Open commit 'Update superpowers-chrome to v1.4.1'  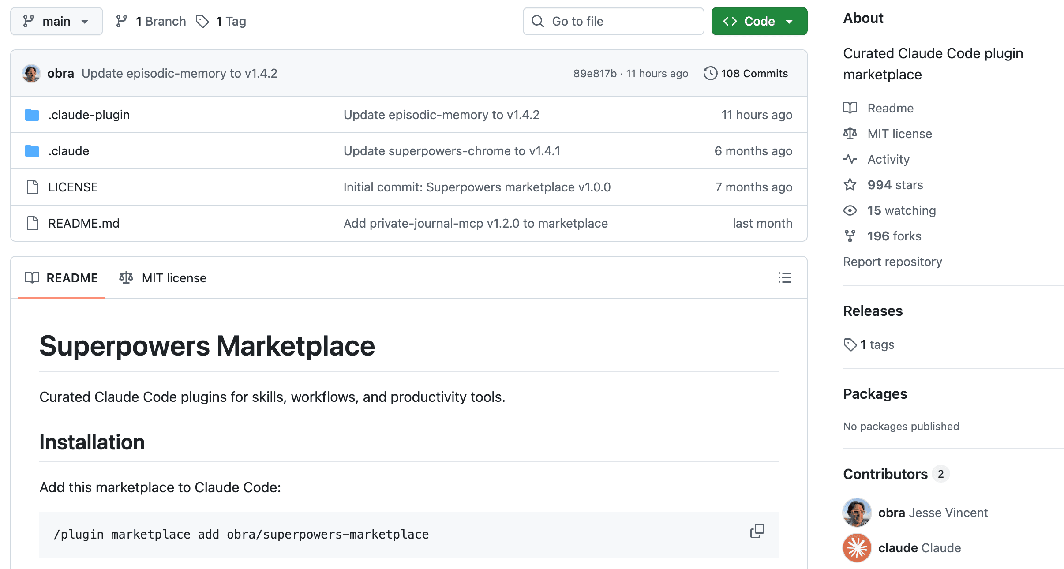pos(452,151)
